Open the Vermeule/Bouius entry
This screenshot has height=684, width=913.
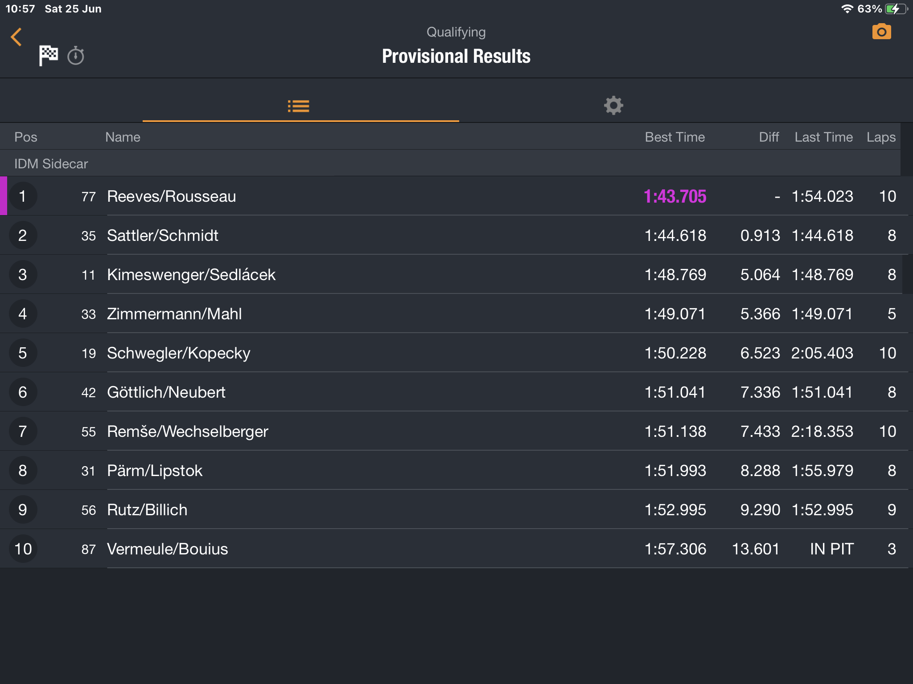[456, 549]
